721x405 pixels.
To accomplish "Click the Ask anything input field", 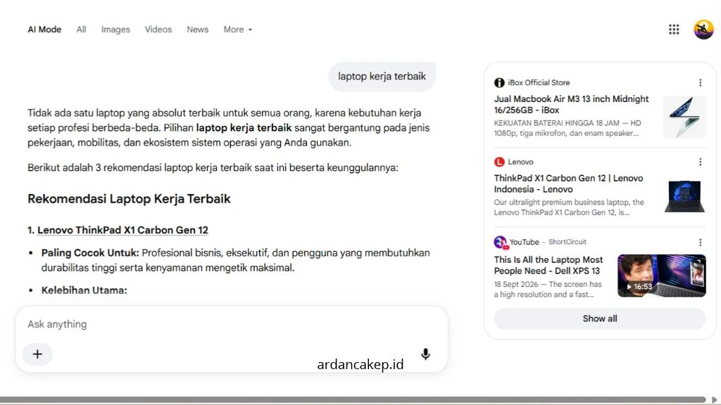I will pos(231,324).
